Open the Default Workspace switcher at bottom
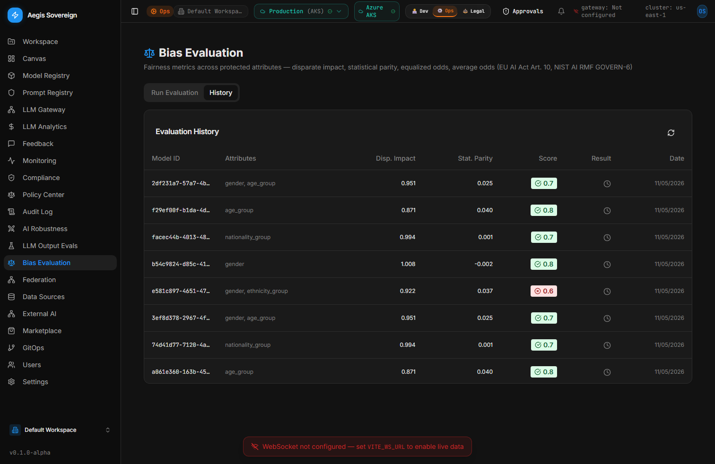Screen dimensions: 715x464 pyautogui.click(x=60, y=430)
